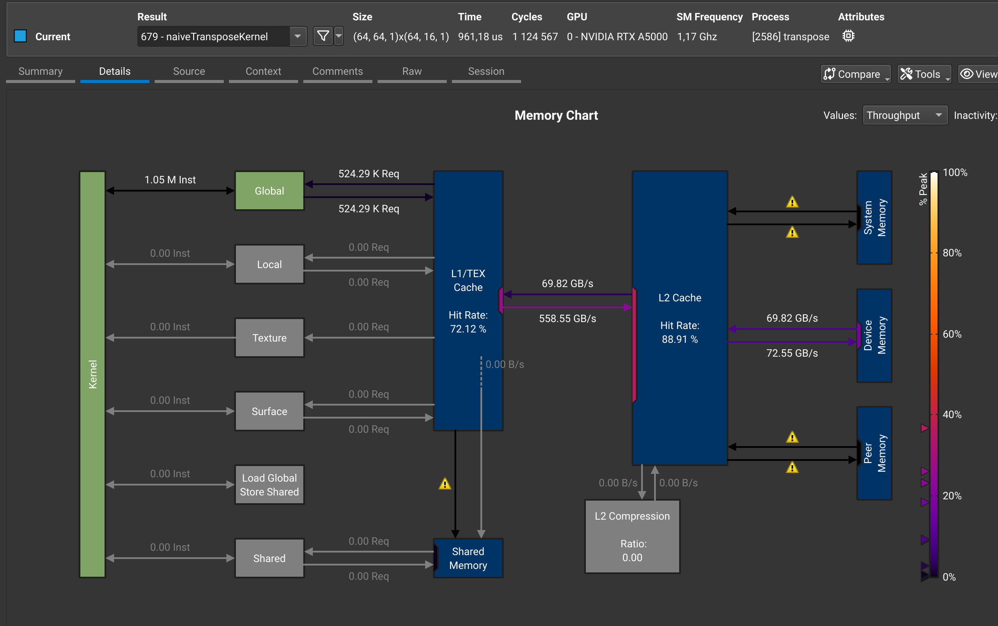Open the Result kernel selection dropdown

coord(222,36)
